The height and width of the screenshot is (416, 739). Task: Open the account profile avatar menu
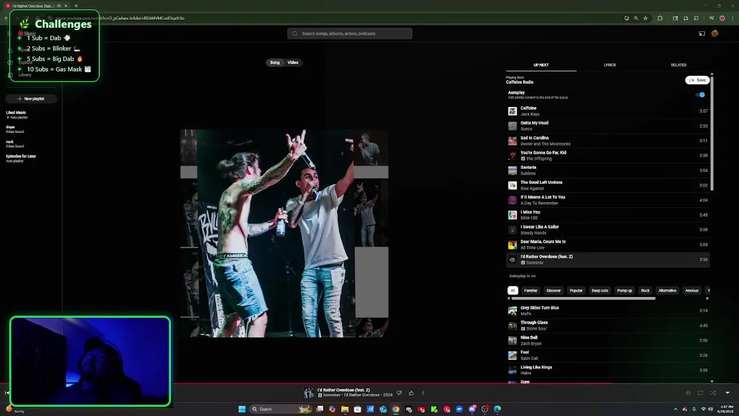(x=715, y=34)
